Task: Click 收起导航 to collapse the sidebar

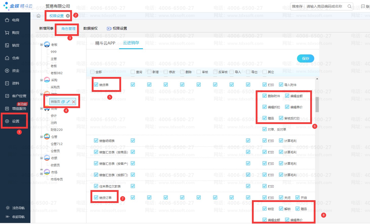Action: [15, 217]
